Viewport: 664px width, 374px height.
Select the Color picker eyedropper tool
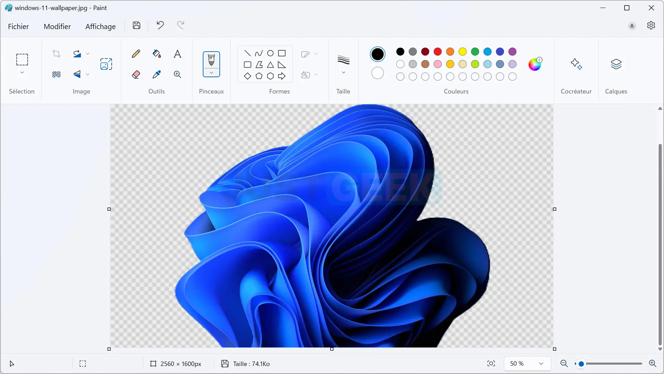click(x=157, y=74)
